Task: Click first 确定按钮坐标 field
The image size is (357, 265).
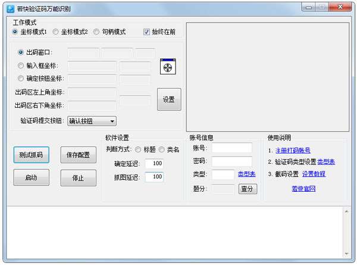Action: coord(92,79)
